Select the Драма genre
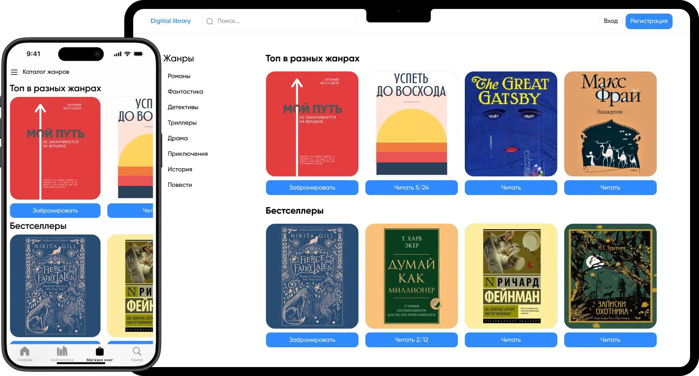 pos(177,138)
